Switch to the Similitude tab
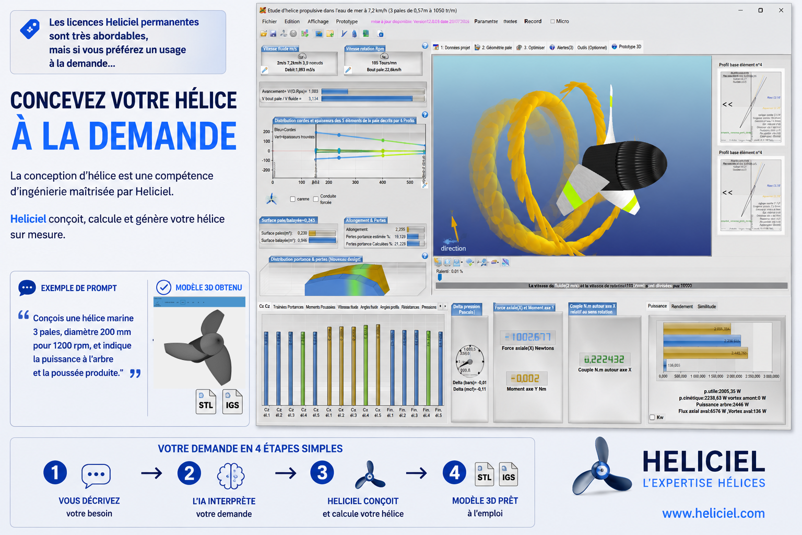This screenshot has height=535, width=802. coord(707,307)
